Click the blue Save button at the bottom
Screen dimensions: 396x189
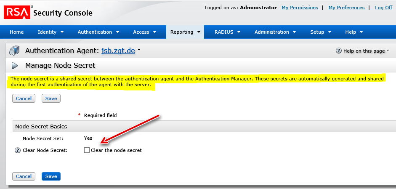(x=51, y=176)
